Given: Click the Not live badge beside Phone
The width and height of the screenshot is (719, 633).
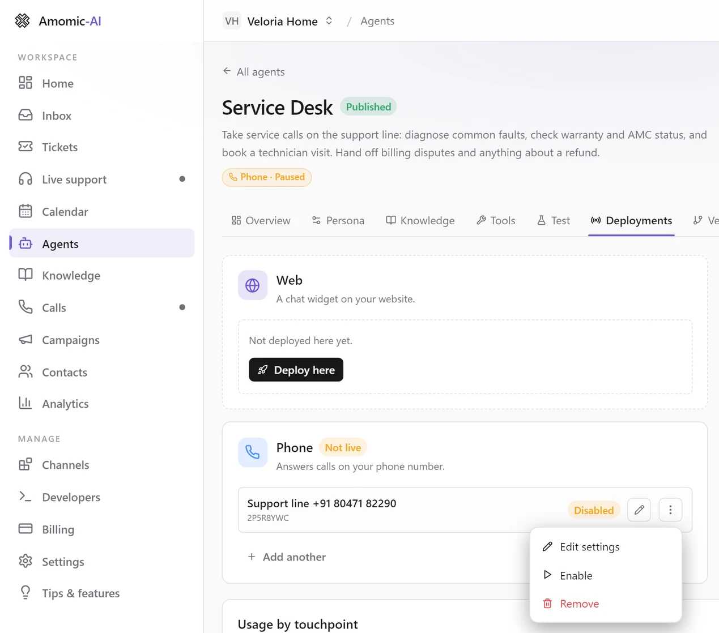Looking at the screenshot, I should tap(343, 448).
